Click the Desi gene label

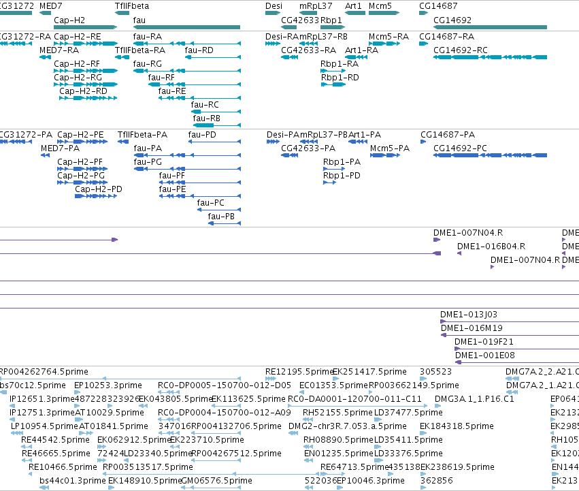274,6
